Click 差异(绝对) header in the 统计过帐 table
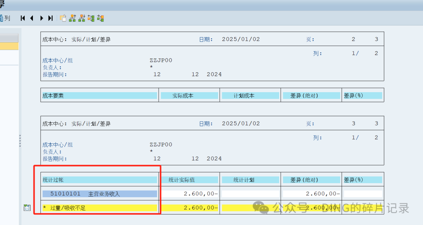This screenshot has height=225, width=423. 311,180
